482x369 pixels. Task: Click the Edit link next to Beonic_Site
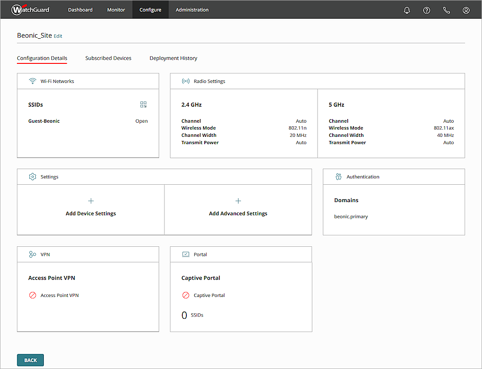[x=58, y=36]
